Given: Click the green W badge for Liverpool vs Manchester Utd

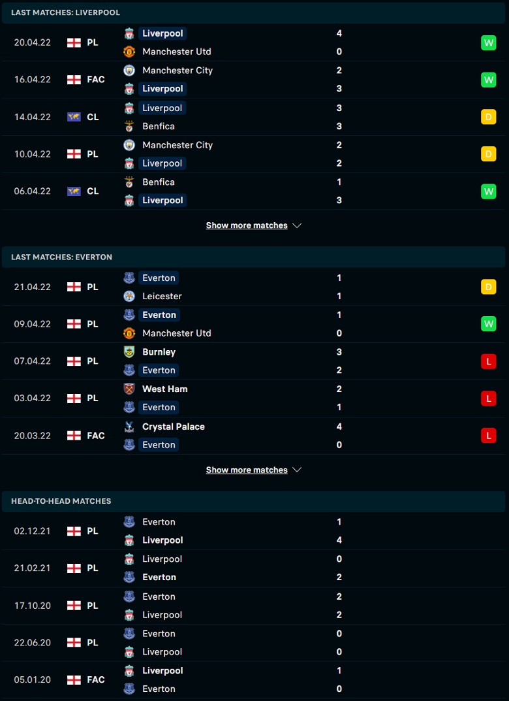Looking at the screenshot, I should (489, 43).
